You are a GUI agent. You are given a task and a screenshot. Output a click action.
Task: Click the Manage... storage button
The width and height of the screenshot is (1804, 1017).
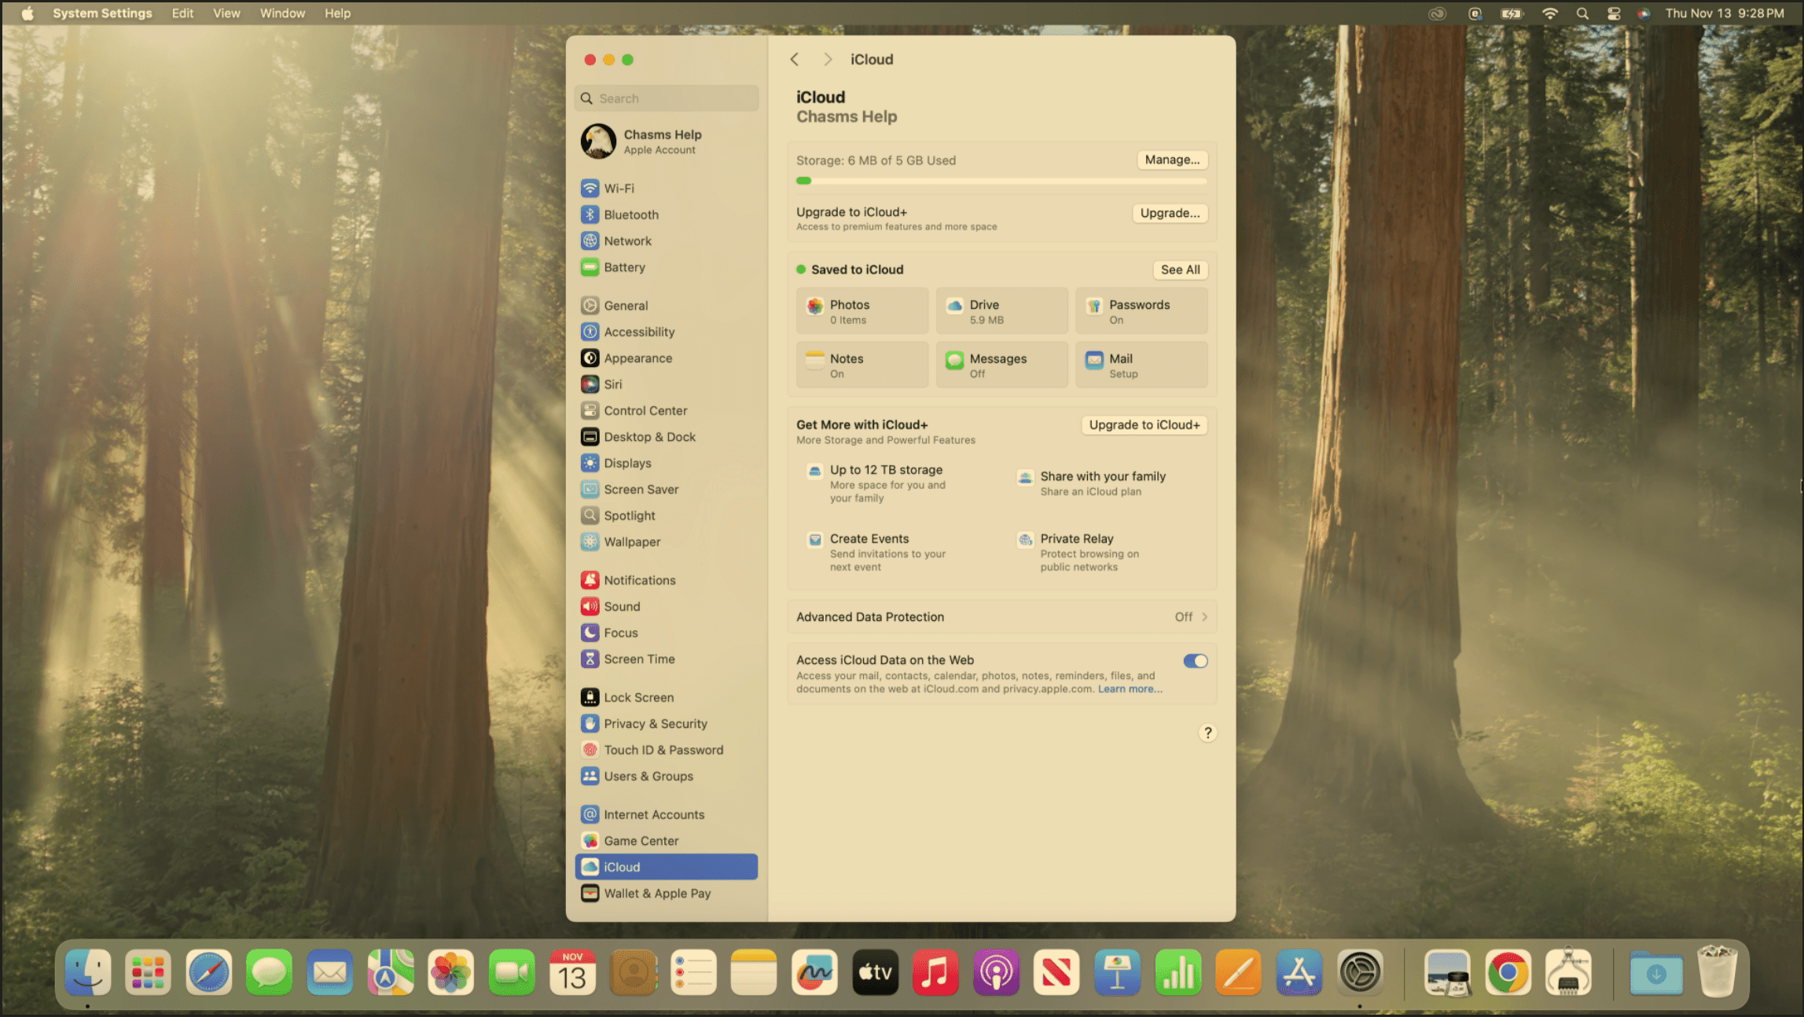[1171, 160]
